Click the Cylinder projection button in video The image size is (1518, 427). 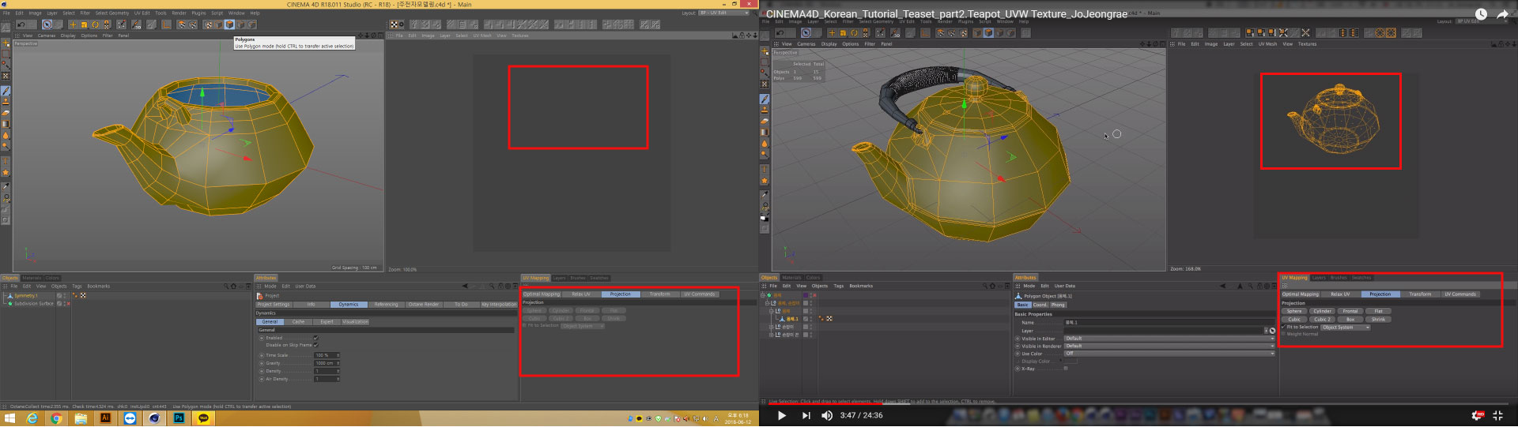pos(1323,311)
